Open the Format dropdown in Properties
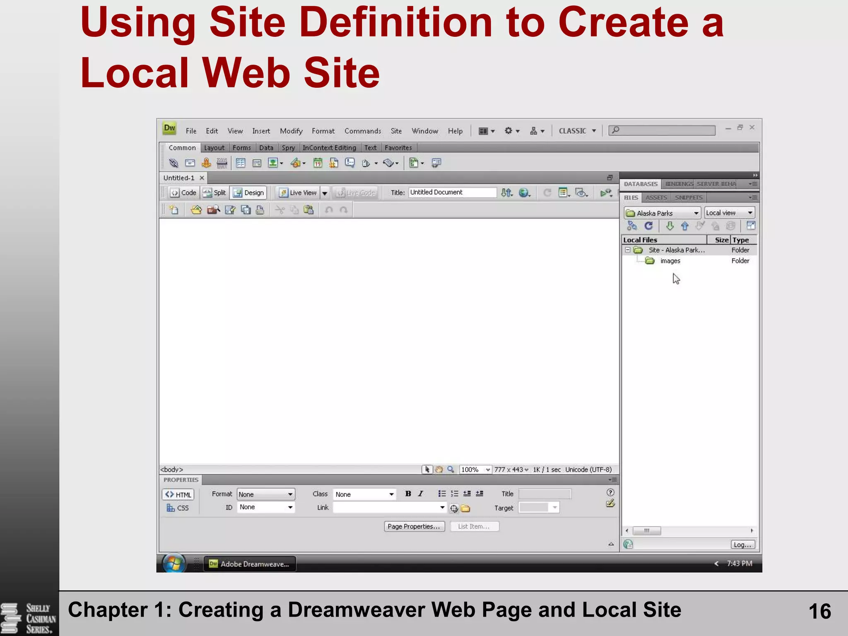The height and width of the screenshot is (636, 848). [266, 494]
